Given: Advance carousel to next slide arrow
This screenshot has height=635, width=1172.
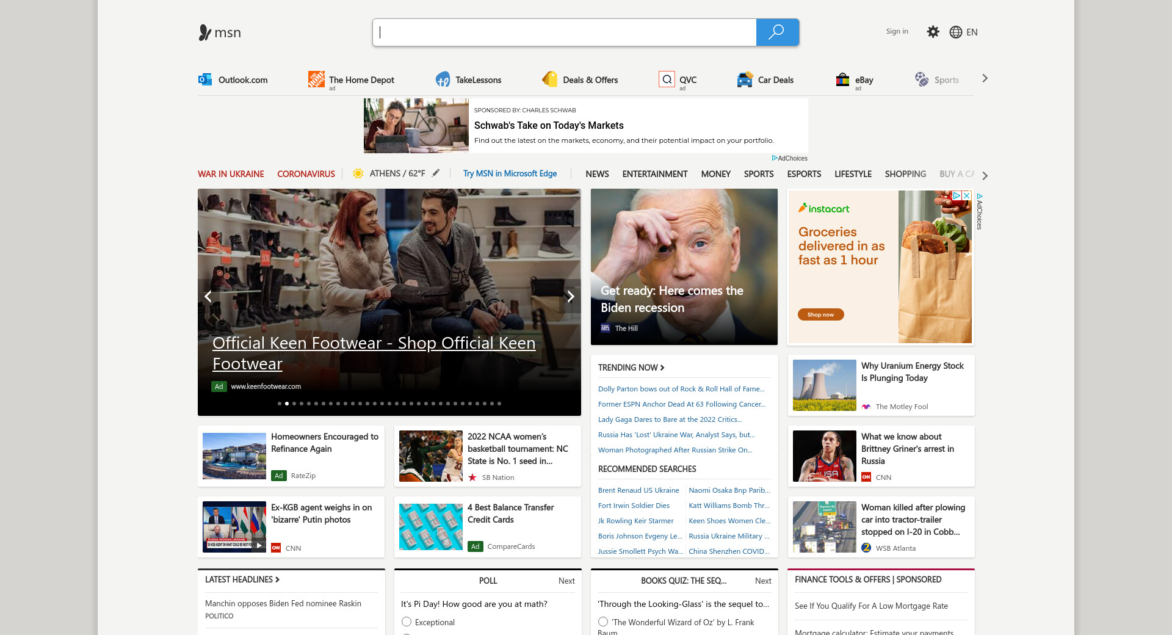Looking at the screenshot, I should pos(571,297).
